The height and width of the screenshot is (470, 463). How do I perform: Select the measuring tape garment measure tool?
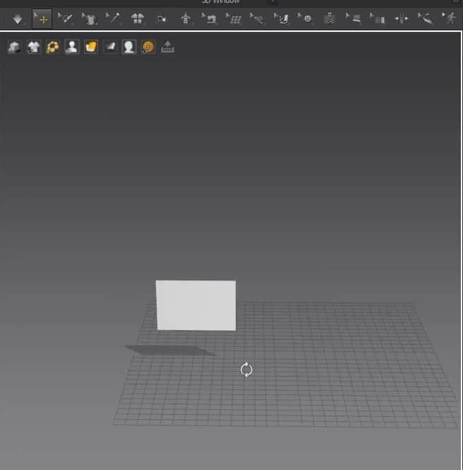click(426, 19)
